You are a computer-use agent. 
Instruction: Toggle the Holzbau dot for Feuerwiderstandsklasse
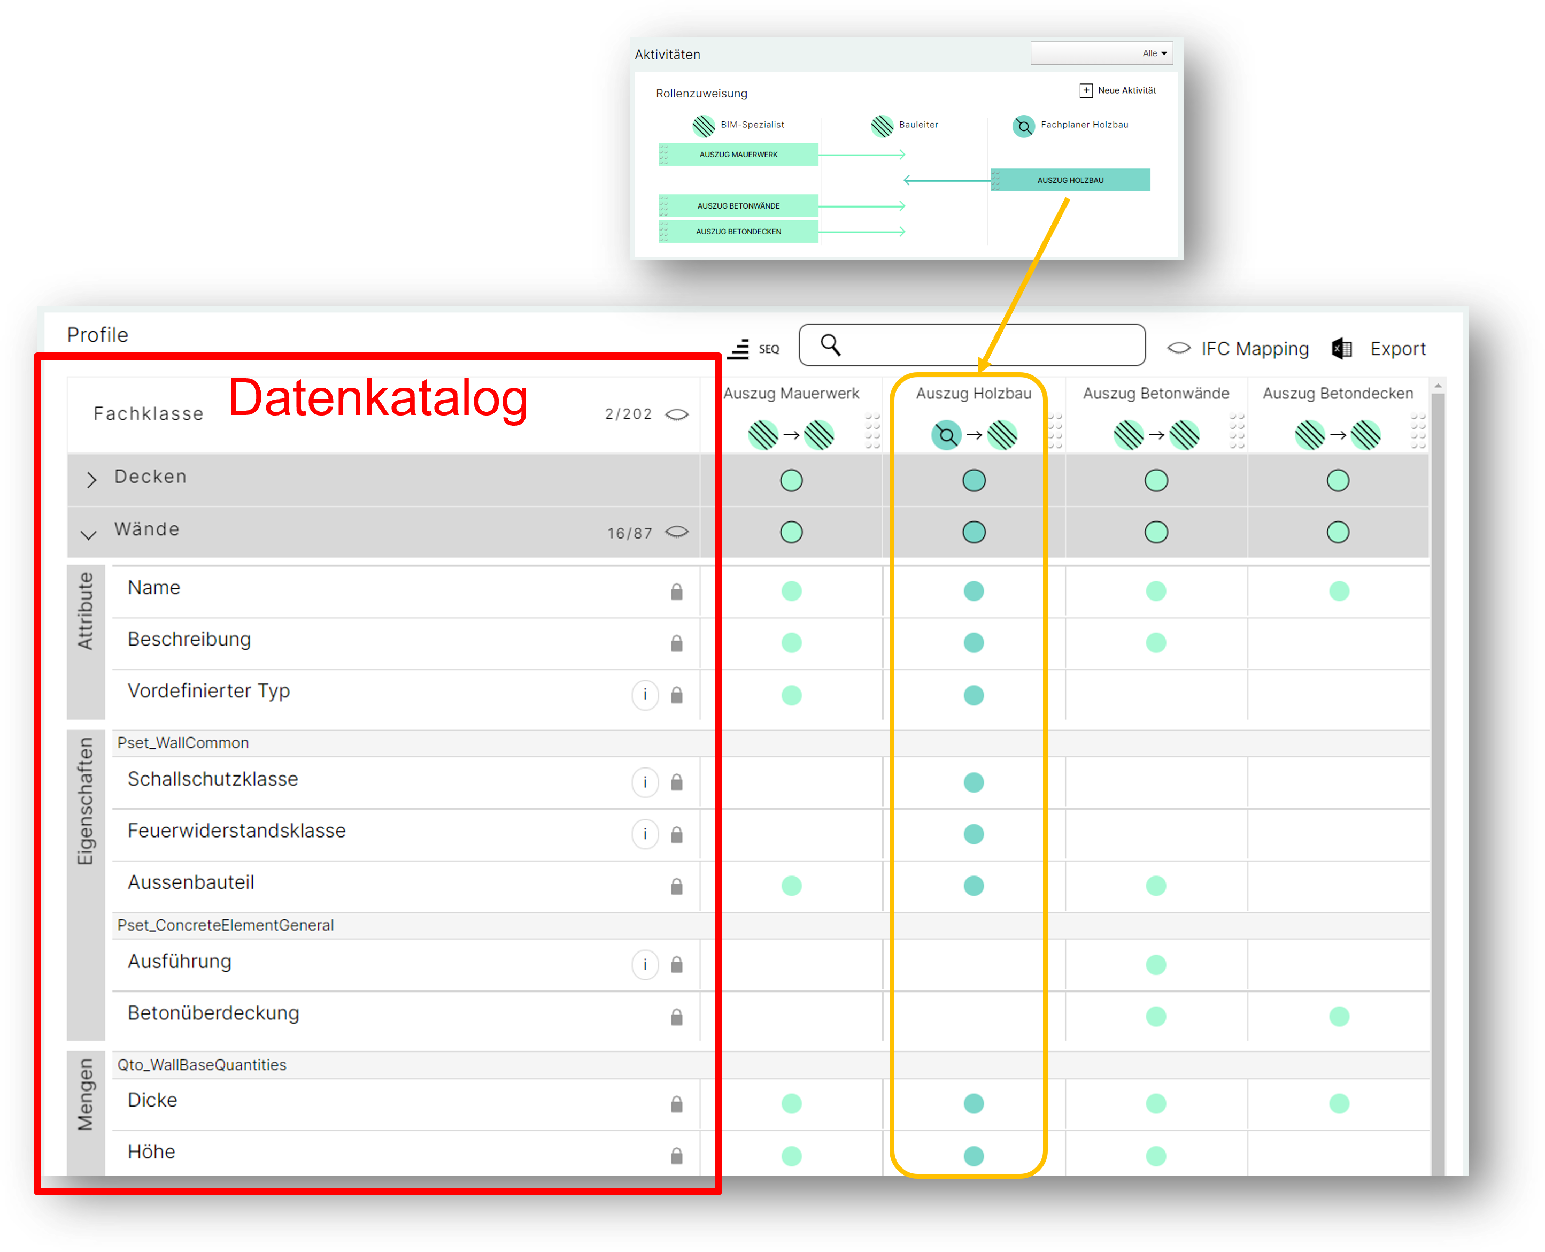click(974, 834)
